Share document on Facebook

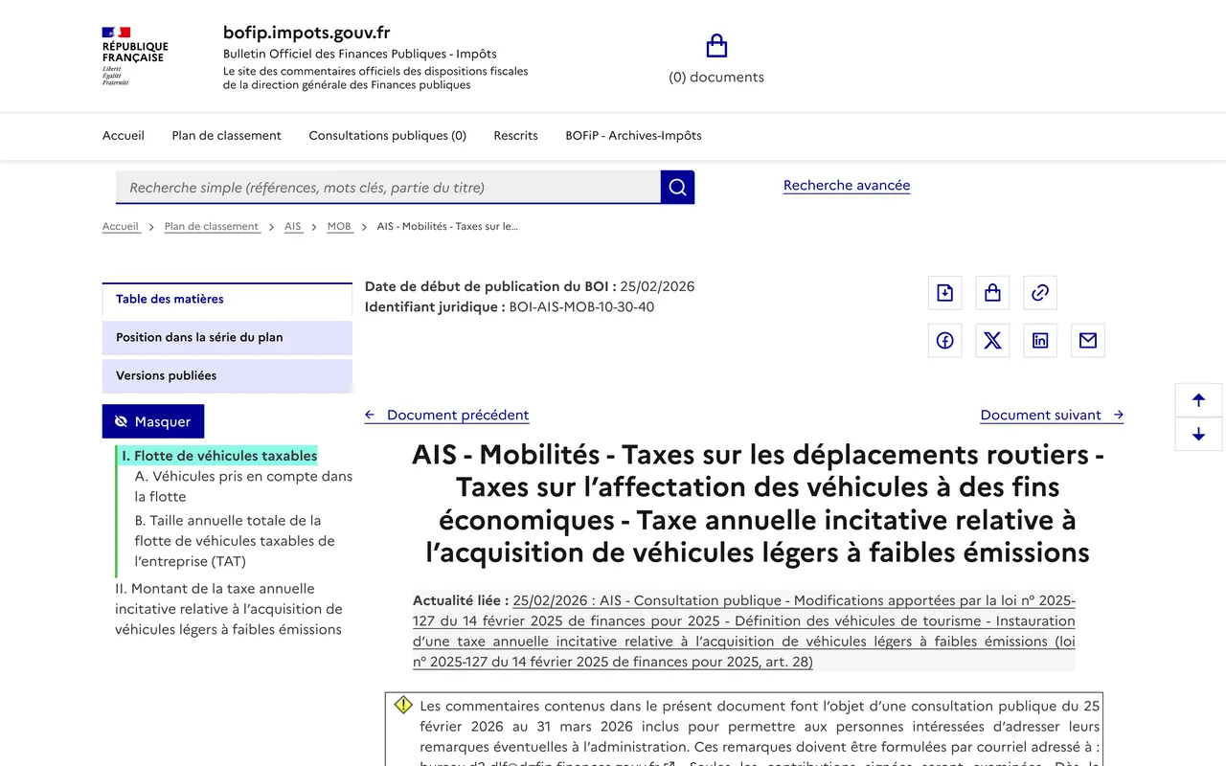pos(944,341)
